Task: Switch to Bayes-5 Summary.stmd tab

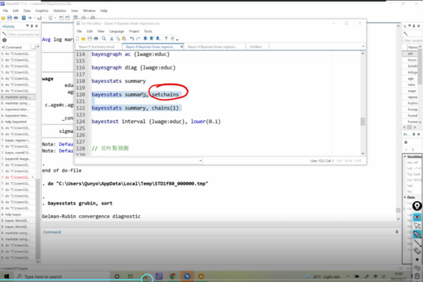Action: 98,46
